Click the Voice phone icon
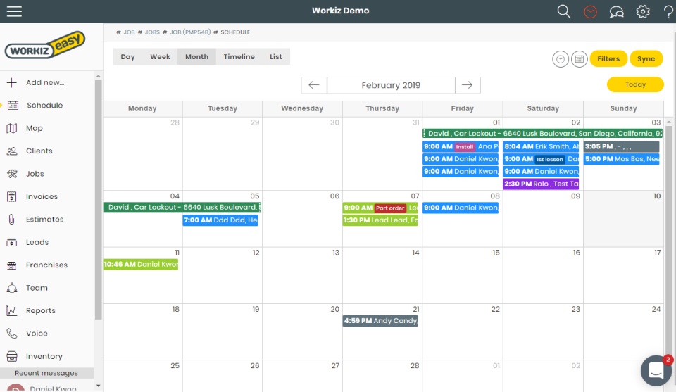 click(12, 334)
